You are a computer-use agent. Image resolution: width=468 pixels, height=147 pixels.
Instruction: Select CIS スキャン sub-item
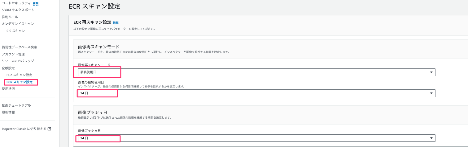tap(15, 31)
